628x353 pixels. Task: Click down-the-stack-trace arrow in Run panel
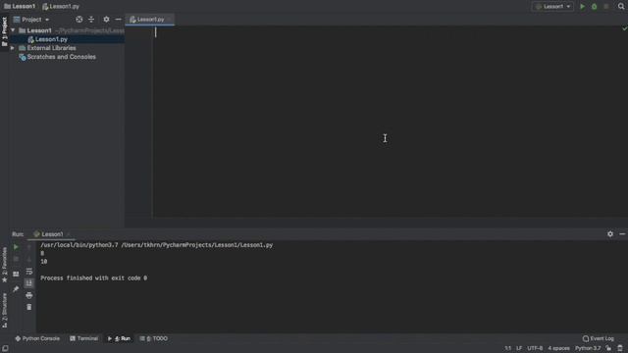[x=28, y=259]
